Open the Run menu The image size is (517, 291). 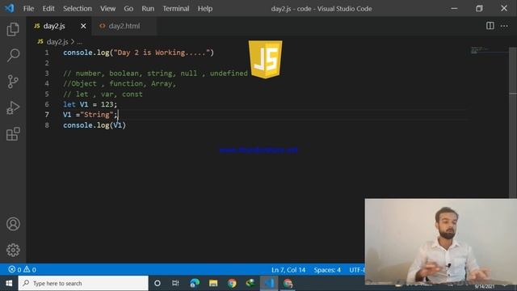pyautogui.click(x=148, y=9)
